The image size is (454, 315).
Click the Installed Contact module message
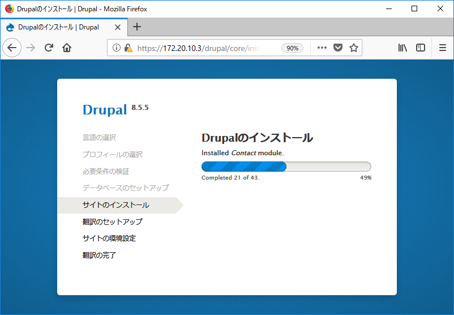tap(243, 153)
